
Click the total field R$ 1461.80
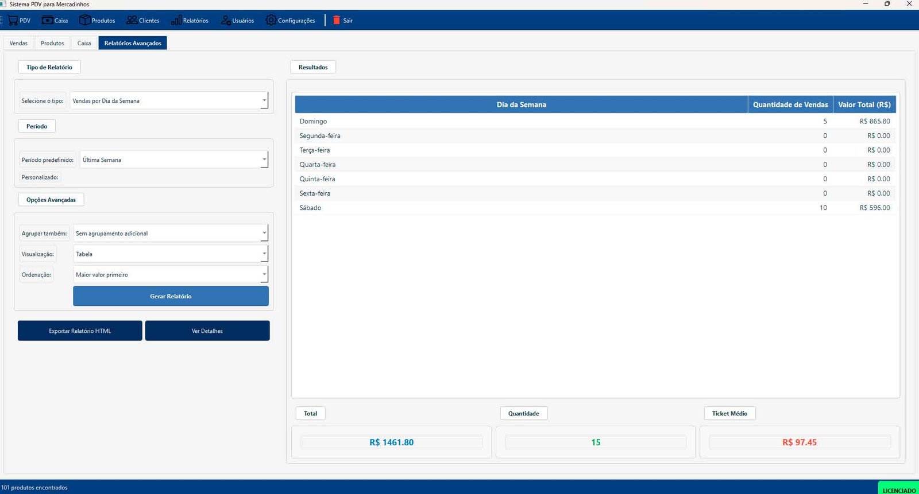391,442
